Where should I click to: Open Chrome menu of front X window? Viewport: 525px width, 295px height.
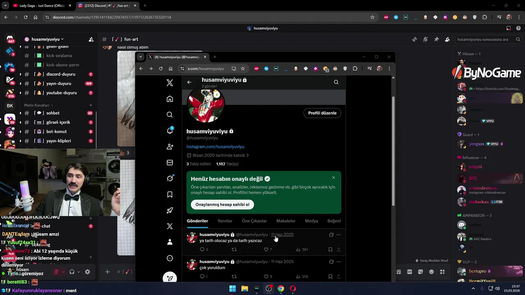[389, 68]
